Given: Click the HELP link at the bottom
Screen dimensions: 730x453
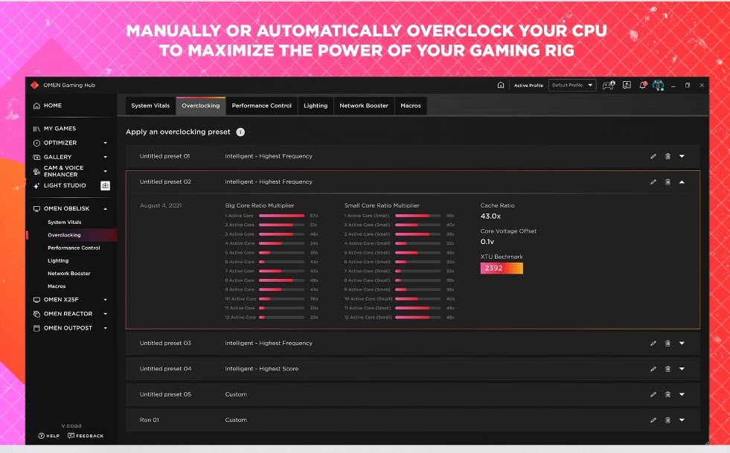Looking at the screenshot, I should (48, 436).
